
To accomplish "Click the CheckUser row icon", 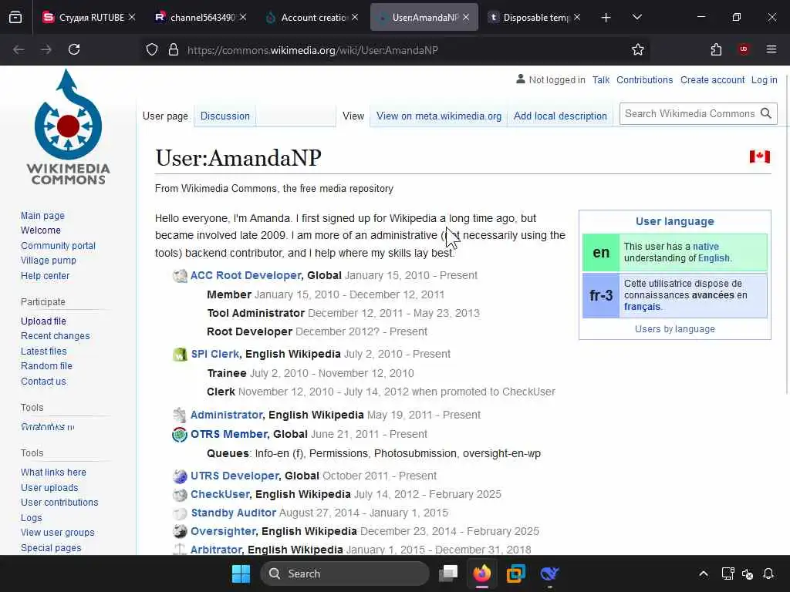I will coord(180,495).
